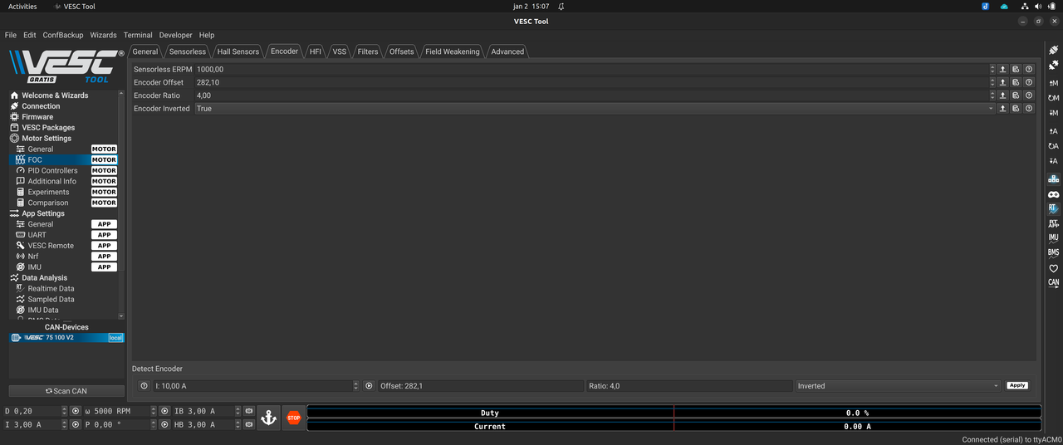Image resolution: width=1063 pixels, height=445 pixels.
Task: Click the disconnect plug icon in right toolbar
Action: [x=1053, y=65]
